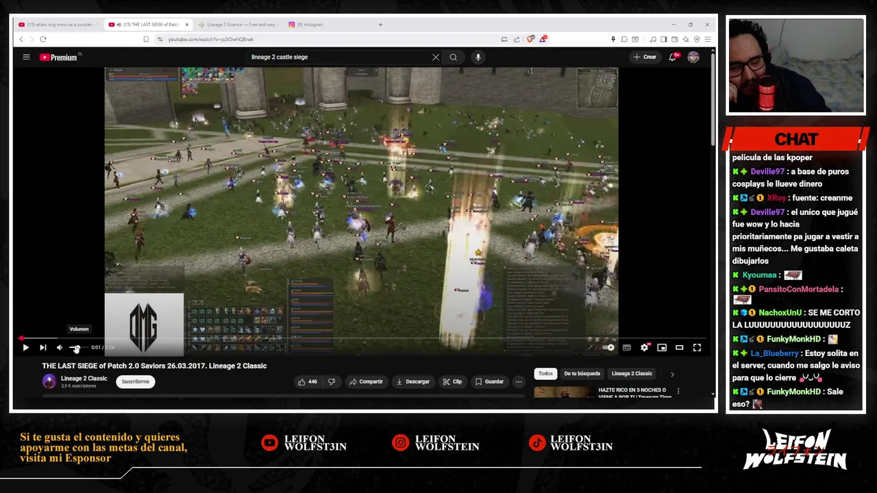Open the Brave Rewards triangle icon
This screenshot has height=493, width=877.
pos(543,39)
